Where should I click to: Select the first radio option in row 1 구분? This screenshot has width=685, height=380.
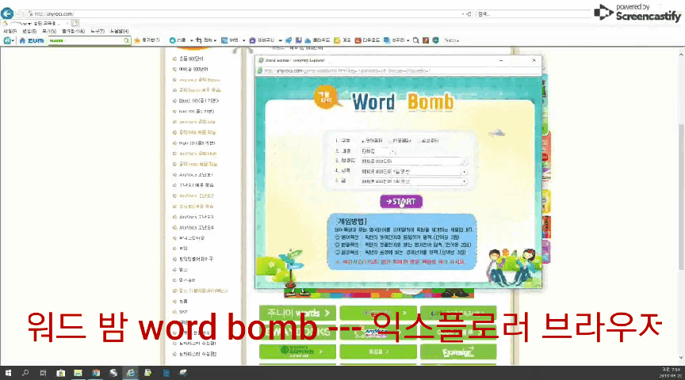point(363,141)
